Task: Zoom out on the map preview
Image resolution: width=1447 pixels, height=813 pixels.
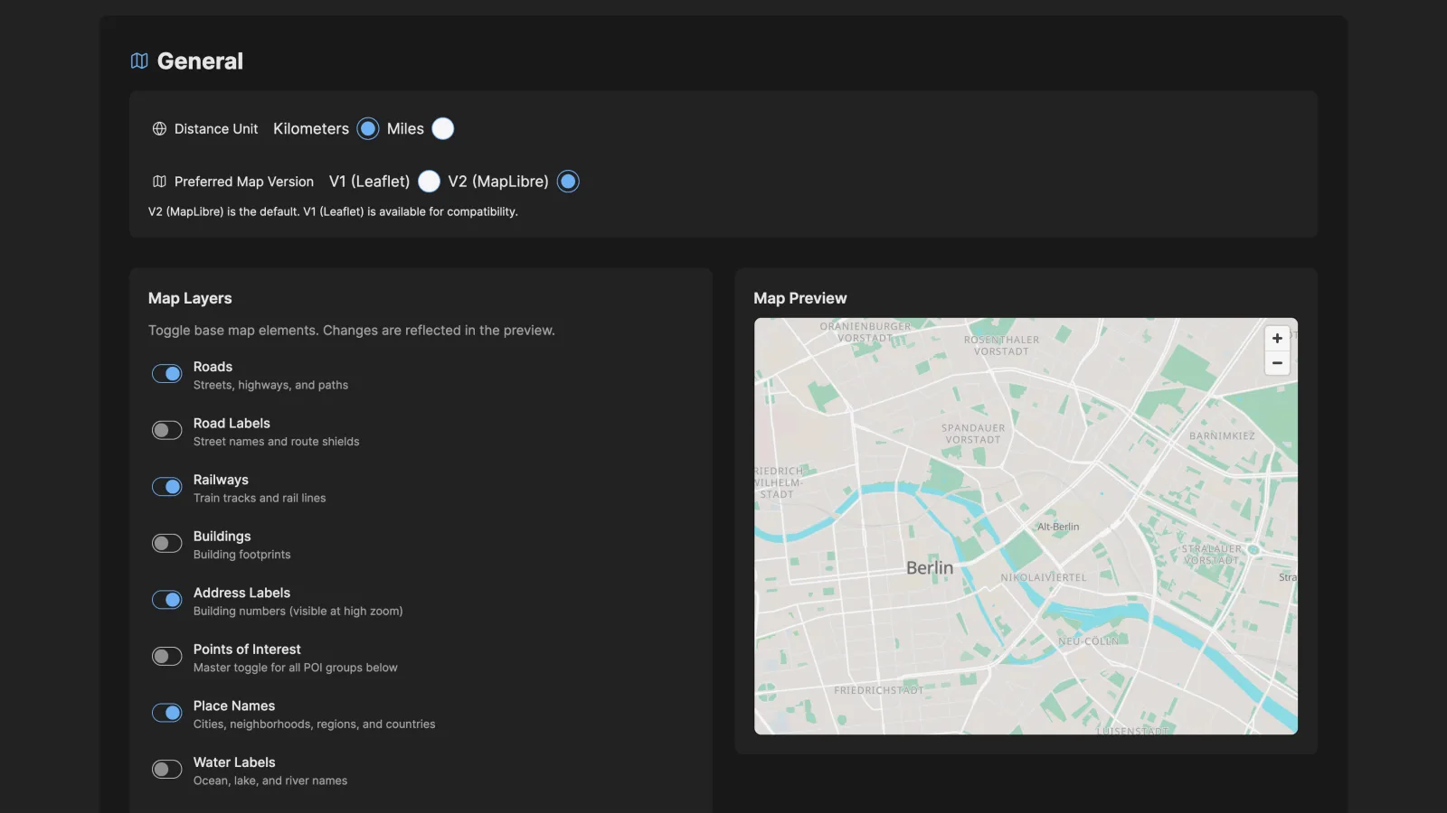Action: click(1277, 362)
